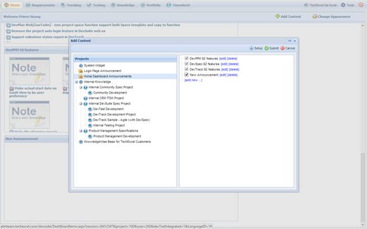This screenshot has height=229, width=367.
Task: Select Login Page Announcement tree item
Action: 102,71
